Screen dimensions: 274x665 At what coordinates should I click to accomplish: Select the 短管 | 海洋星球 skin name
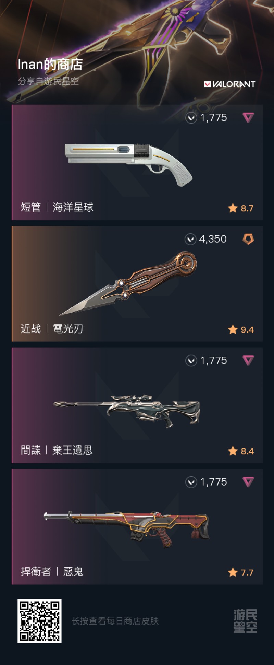(57, 207)
